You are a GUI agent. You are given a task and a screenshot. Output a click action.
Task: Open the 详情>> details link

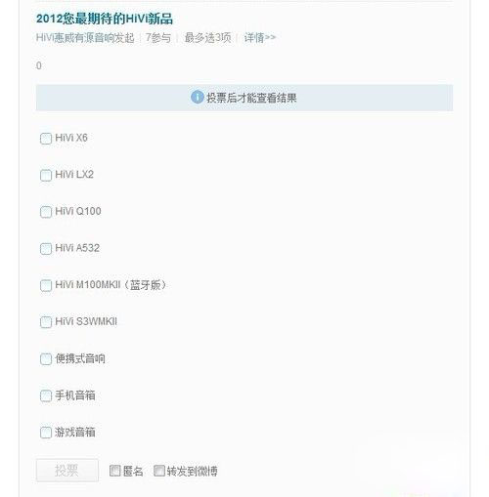click(260, 38)
